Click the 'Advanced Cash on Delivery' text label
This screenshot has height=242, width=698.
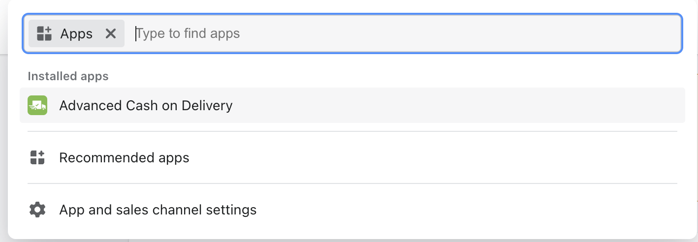[146, 105]
